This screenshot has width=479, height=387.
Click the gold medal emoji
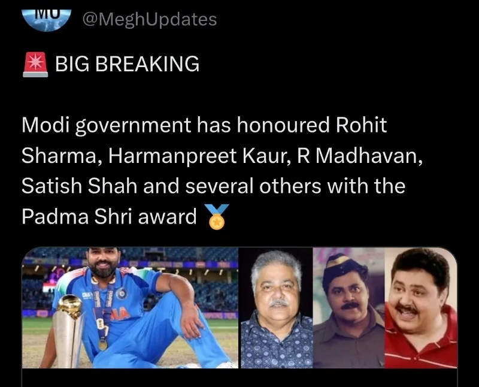(217, 216)
